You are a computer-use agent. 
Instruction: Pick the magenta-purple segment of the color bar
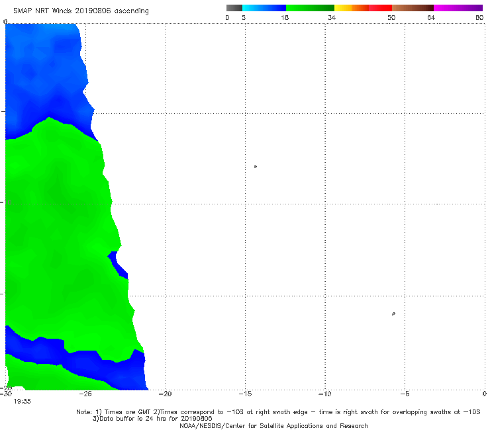click(458, 8)
